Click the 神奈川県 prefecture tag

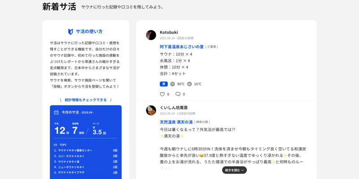pos(202,122)
